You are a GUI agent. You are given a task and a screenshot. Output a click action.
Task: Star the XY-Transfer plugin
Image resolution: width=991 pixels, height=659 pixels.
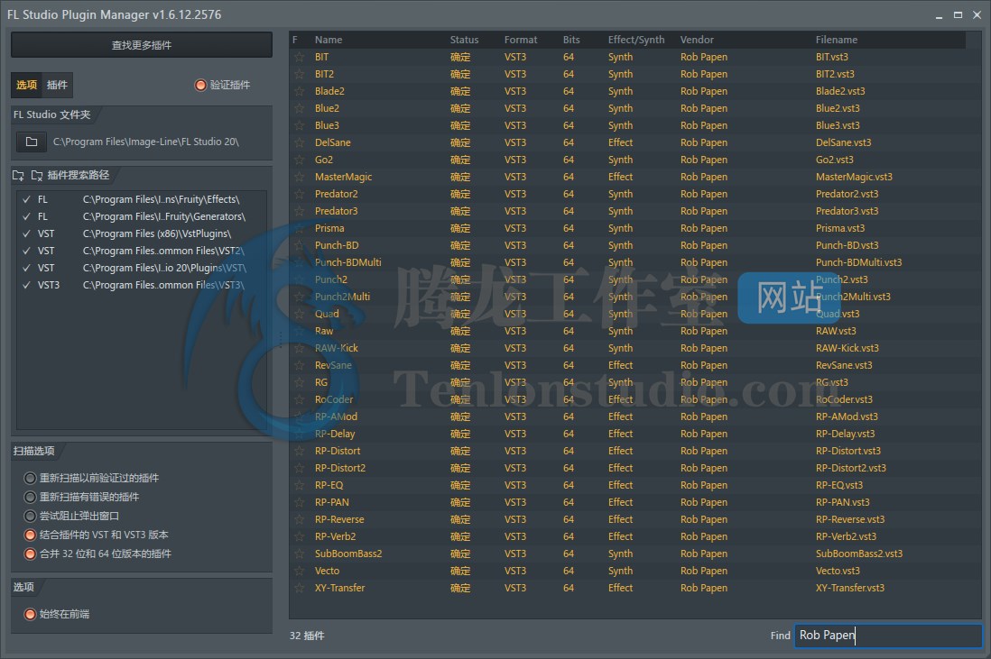point(299,588)
